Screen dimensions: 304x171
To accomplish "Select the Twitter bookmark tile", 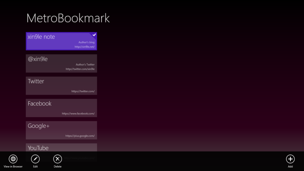I will point(62,86).
